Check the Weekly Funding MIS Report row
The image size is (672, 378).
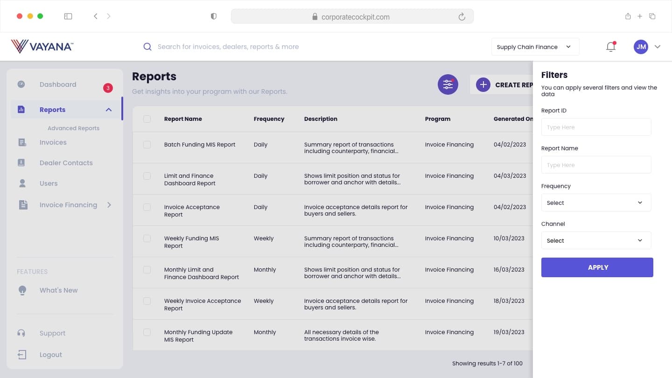point(147,238)
